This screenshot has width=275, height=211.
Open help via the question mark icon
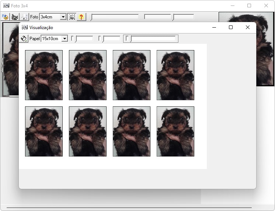81,17
